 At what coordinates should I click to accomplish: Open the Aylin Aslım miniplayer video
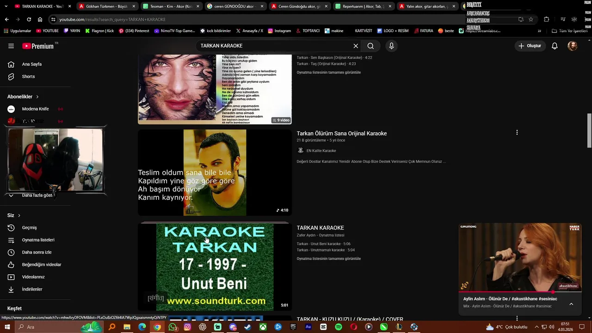click(x=520, y=258)
